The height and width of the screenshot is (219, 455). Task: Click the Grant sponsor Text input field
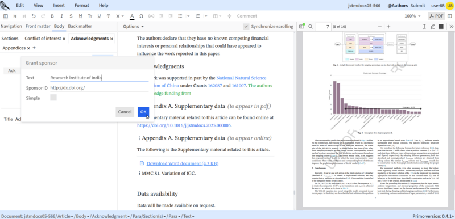coord(99,78)
